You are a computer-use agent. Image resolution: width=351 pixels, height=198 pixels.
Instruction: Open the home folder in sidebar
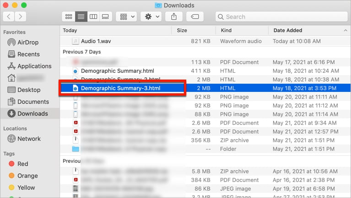click(x=25, y=78)
